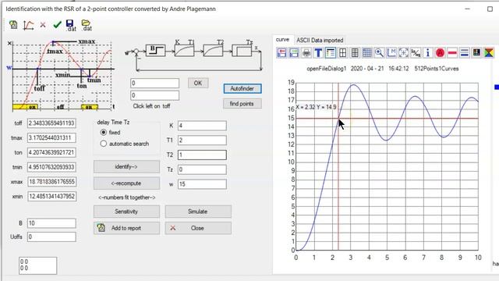Maximize the window
Viewport: 499px width, 281px height.
click(x=490, y=9)
